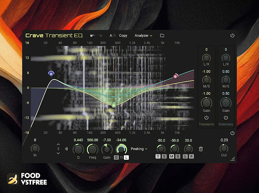Click the 500.00 frequency value
The image size is (259, 193).
[x=93, y=140]
